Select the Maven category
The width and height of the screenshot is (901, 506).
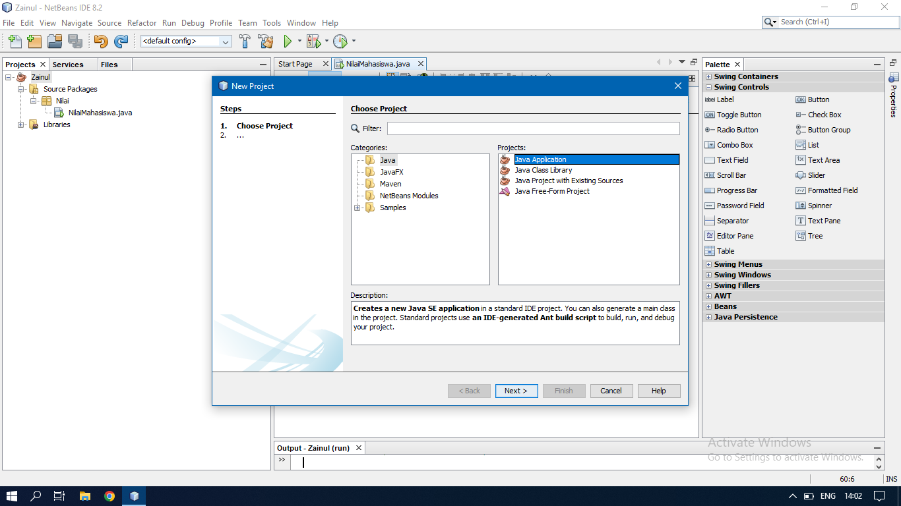pyautogui.click(x=390, y=184)
